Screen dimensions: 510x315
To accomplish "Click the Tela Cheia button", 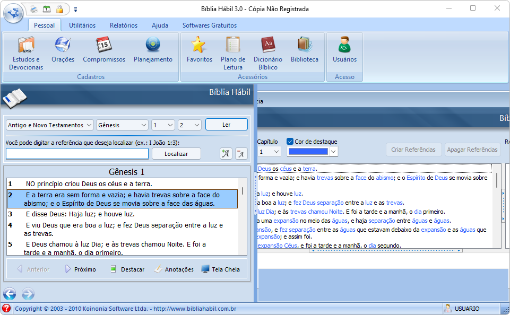I will point(220,269).
